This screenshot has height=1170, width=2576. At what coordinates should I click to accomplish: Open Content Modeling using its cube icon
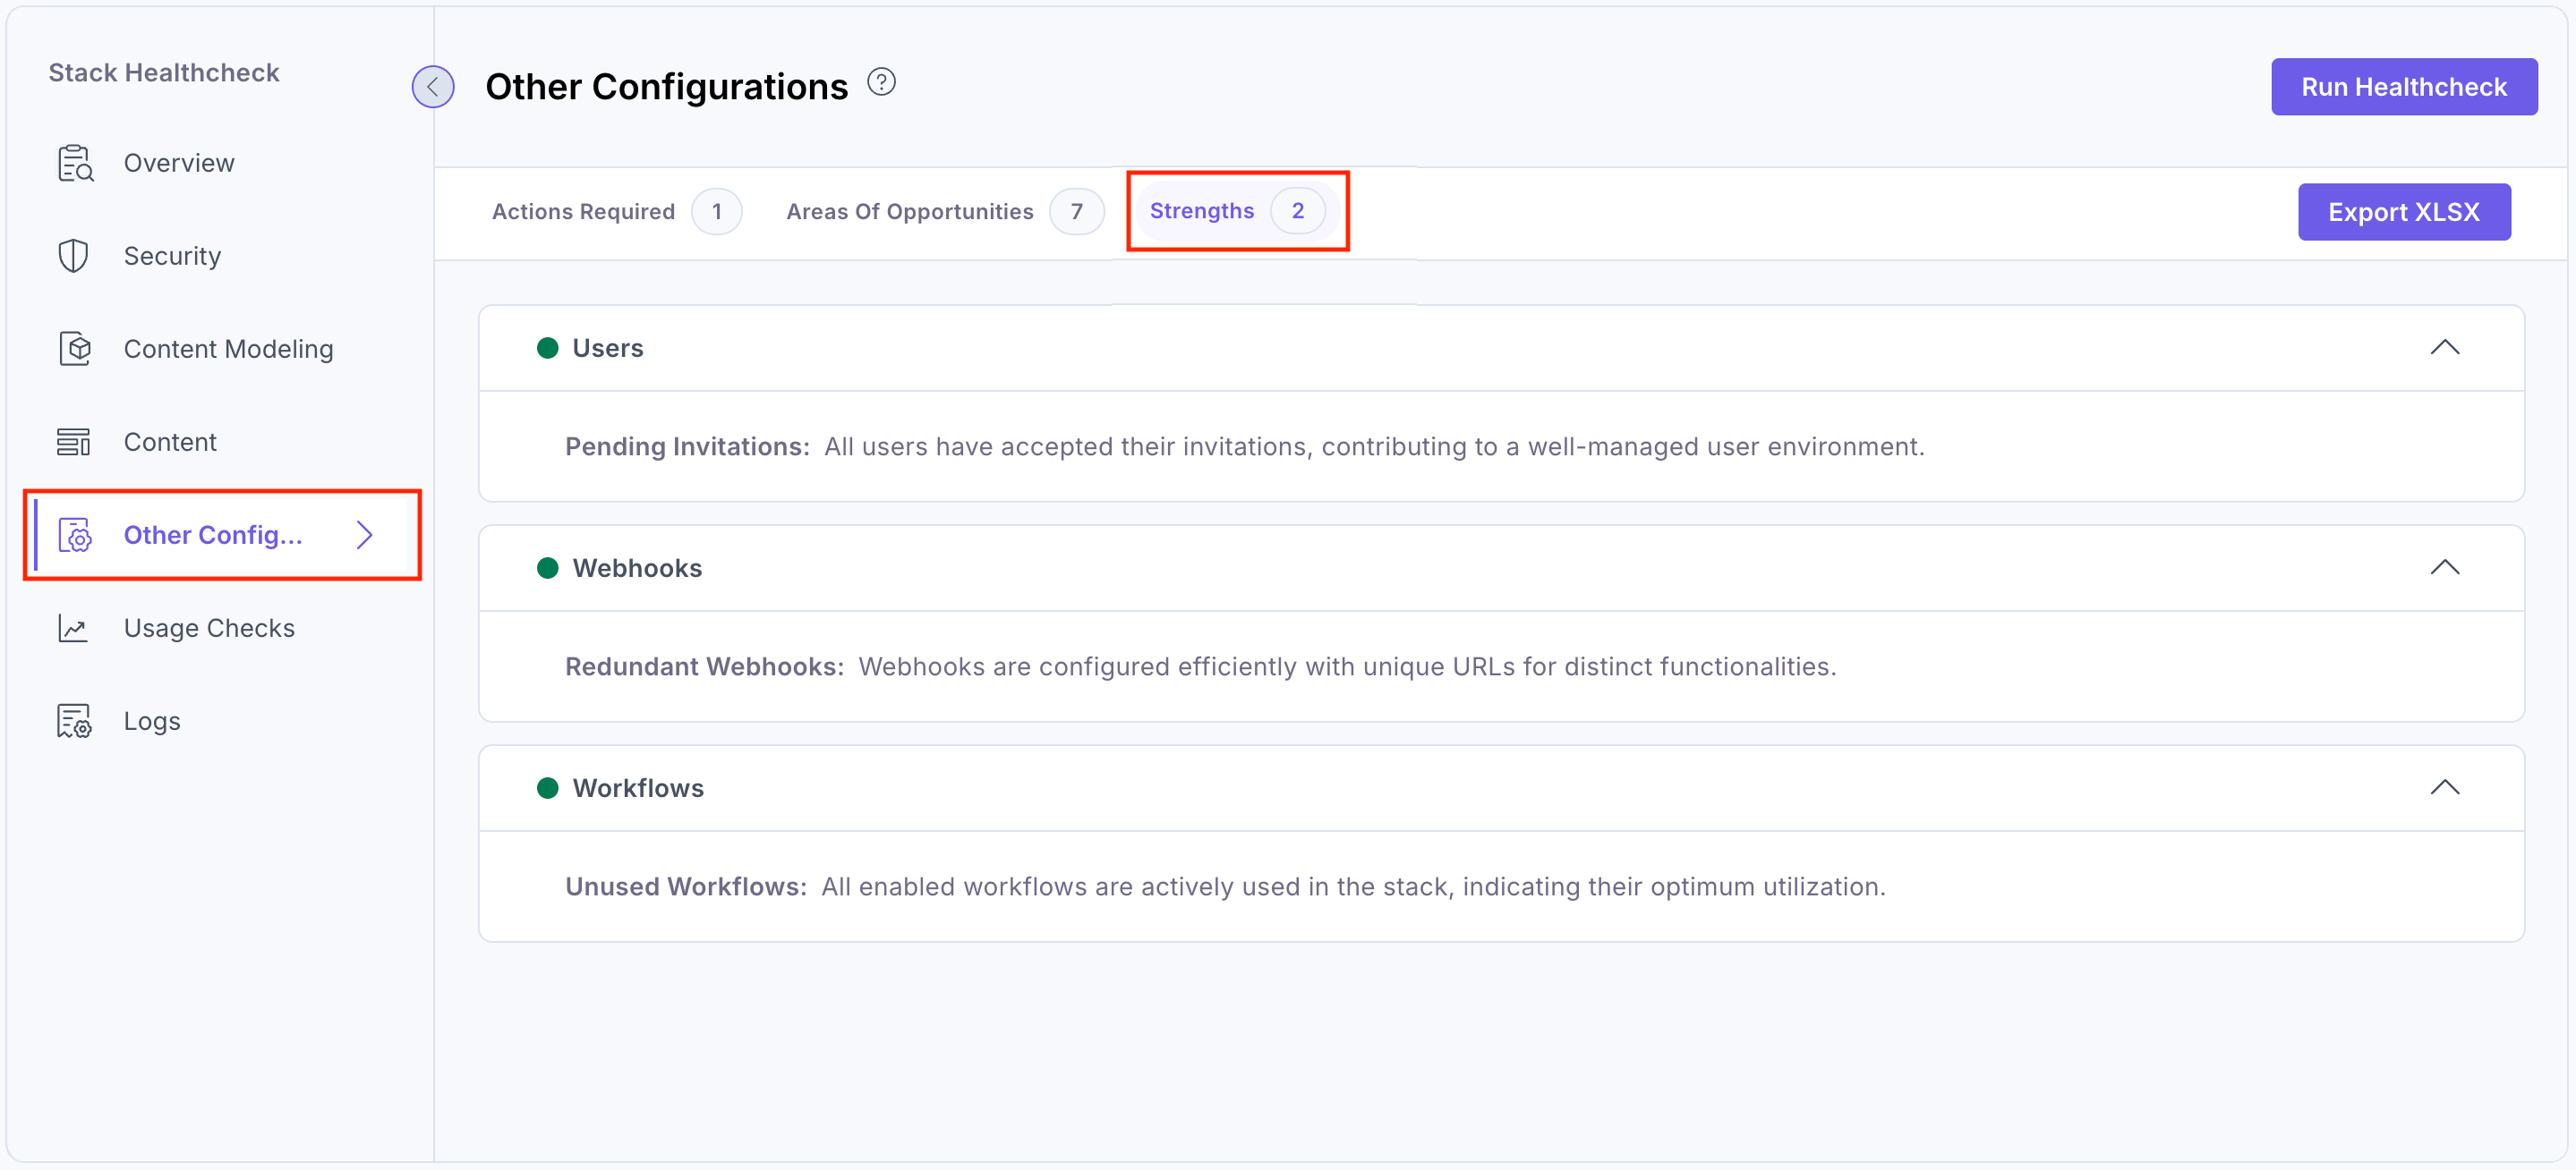74,348
